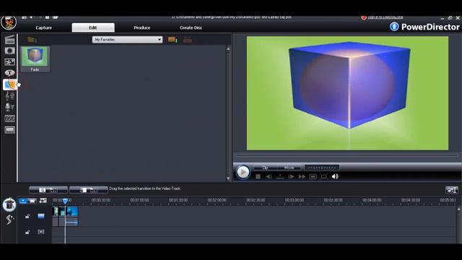This screenshot has width=462, height=260.
Task: Open the Magic tools hat icon
Action: click(x=9, y=204)
